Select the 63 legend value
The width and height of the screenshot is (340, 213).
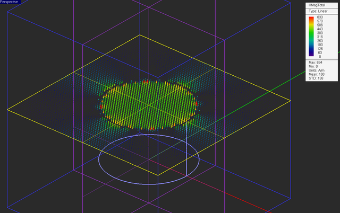pyautogui.click(x=320, y=52)
